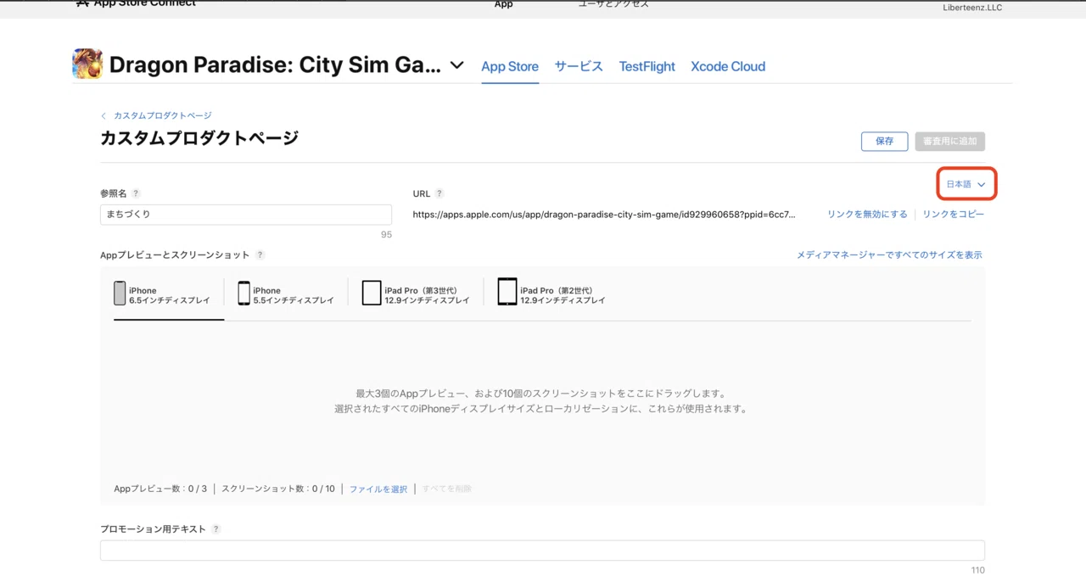Click the iPhone 5.5-inch device icon
Viewport: 1086px width, 576px height.
click(244, 294)
